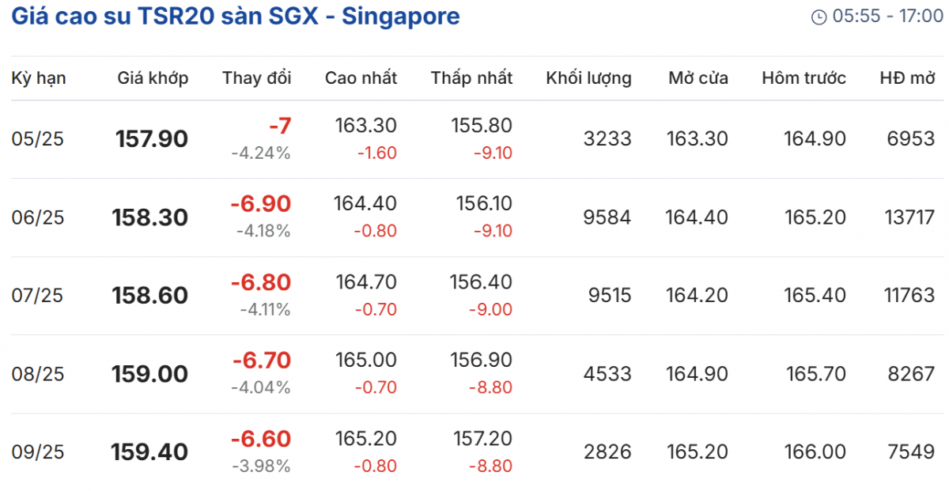Click the open interest value 13717

point(909,217)
